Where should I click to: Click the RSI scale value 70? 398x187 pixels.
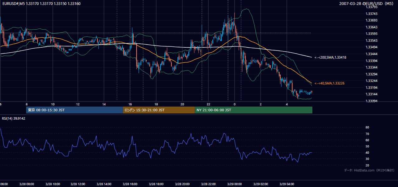pyautogui.click(x=367, y=134)
